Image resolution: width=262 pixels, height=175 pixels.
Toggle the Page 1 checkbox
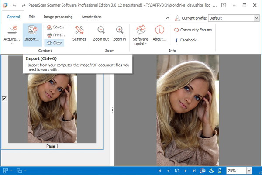(x=4, y=99)
